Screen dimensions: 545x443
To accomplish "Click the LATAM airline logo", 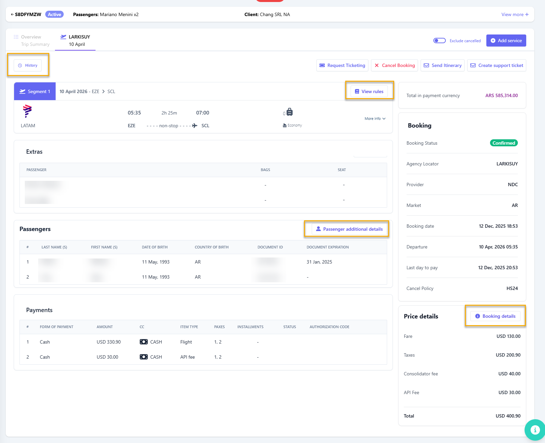I will (x=27, y=111).
